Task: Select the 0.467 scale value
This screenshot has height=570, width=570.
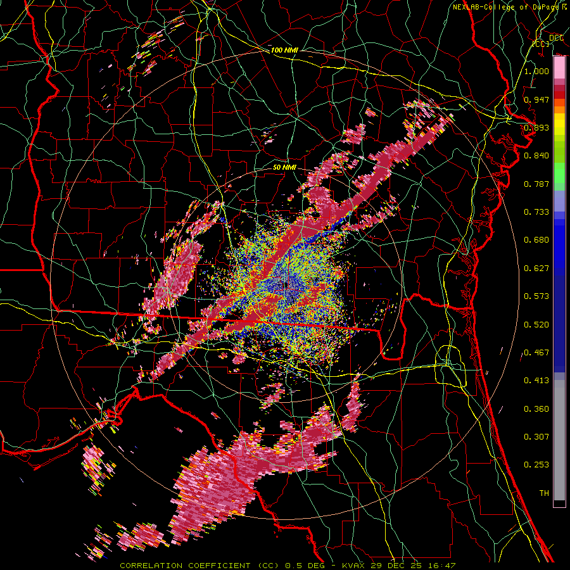Action: 536,353
